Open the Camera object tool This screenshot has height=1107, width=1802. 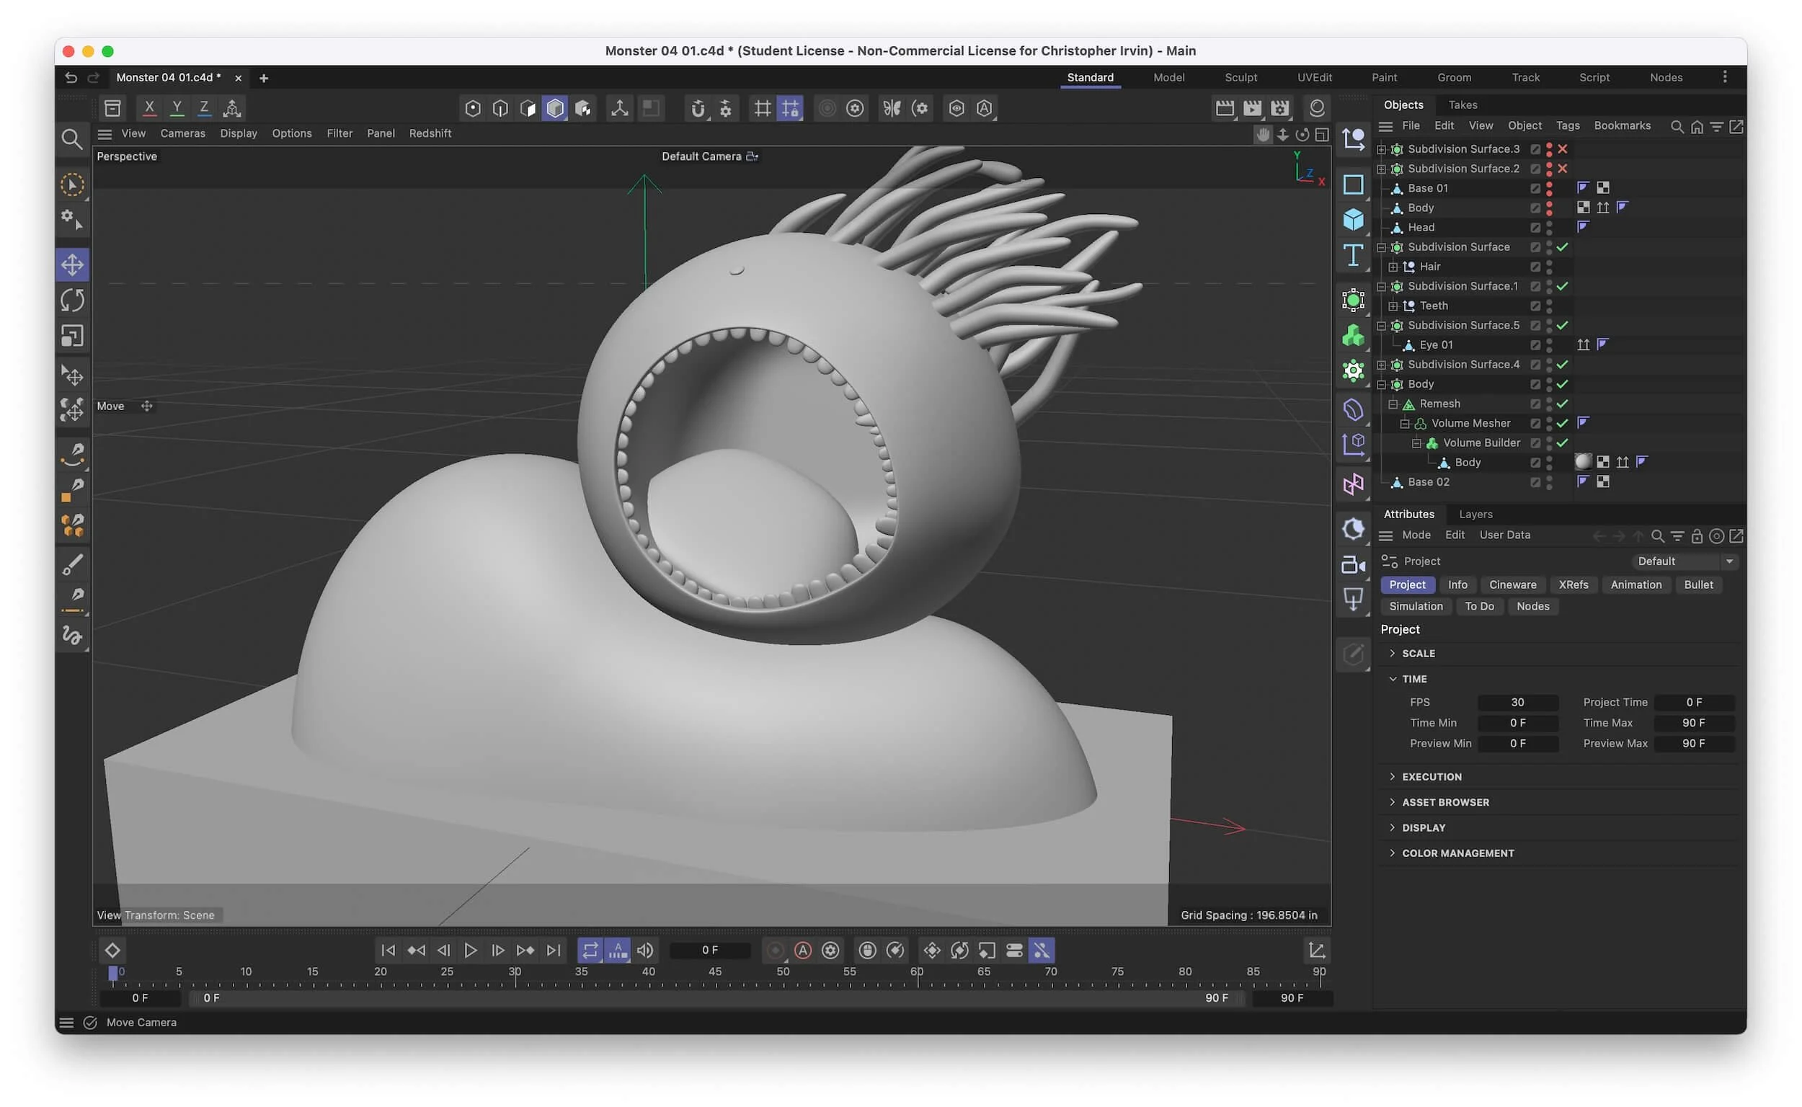pyautogui.click(x=1352, y=564)
